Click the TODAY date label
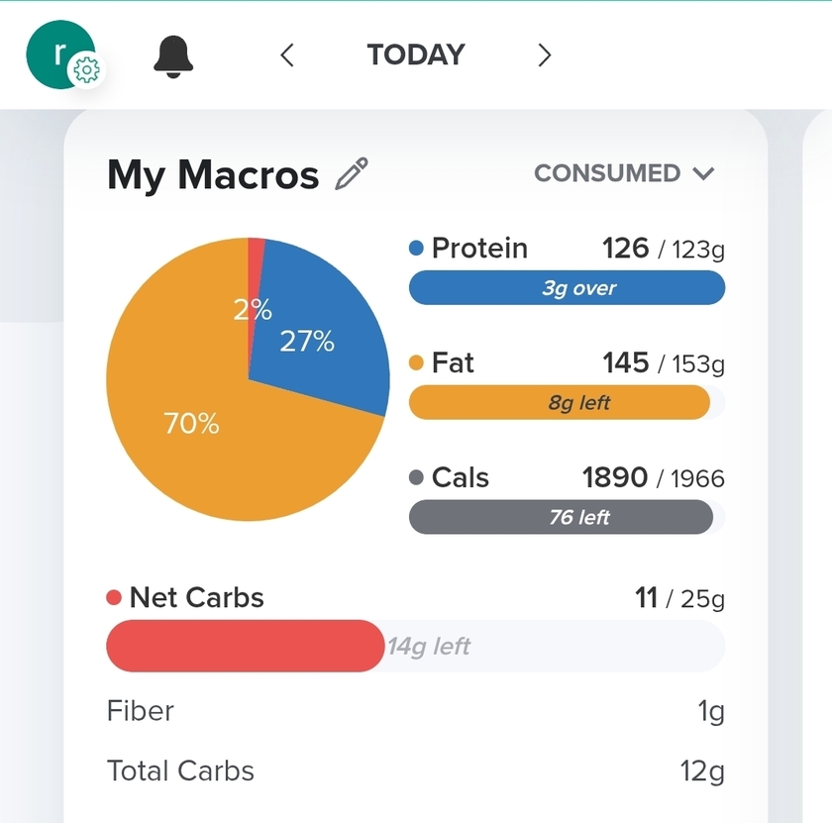The height and width of the screenshot is (823, 832). click(416, 55)
